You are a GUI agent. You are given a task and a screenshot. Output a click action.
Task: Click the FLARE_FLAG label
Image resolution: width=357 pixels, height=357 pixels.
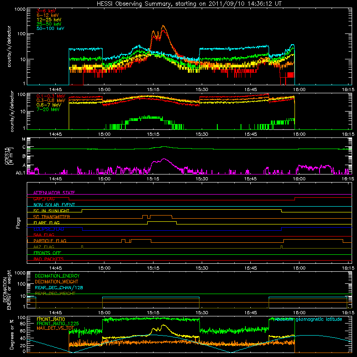[x=46, y=223]
